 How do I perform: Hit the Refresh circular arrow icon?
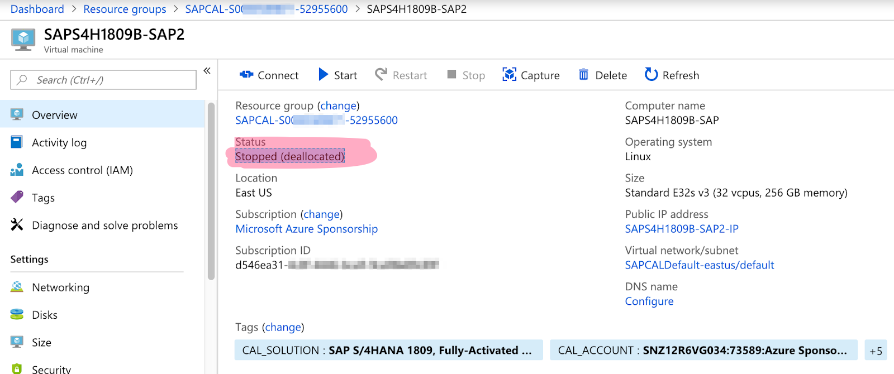tap(651, 74)
